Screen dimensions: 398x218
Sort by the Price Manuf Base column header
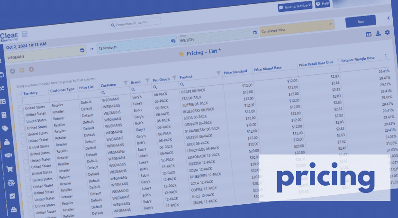pyautogui.click(x=268, y=69)
